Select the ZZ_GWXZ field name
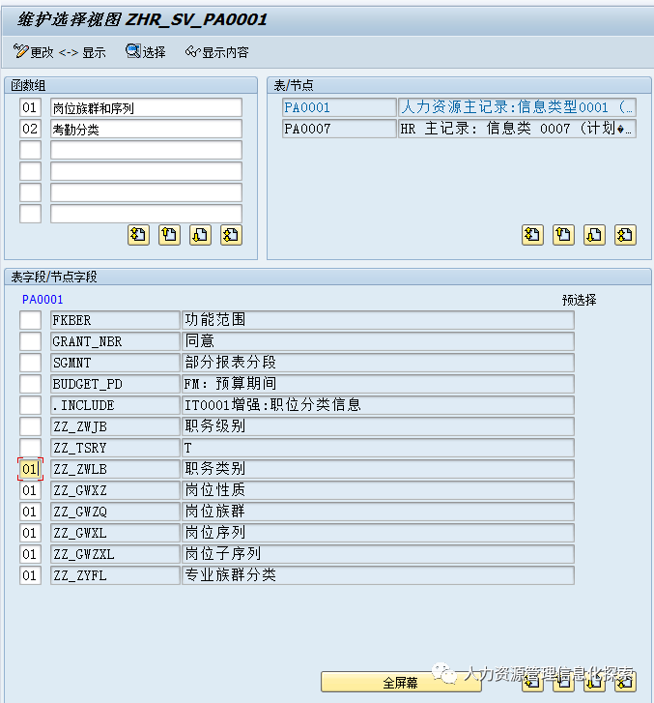 tap(115, 490)
